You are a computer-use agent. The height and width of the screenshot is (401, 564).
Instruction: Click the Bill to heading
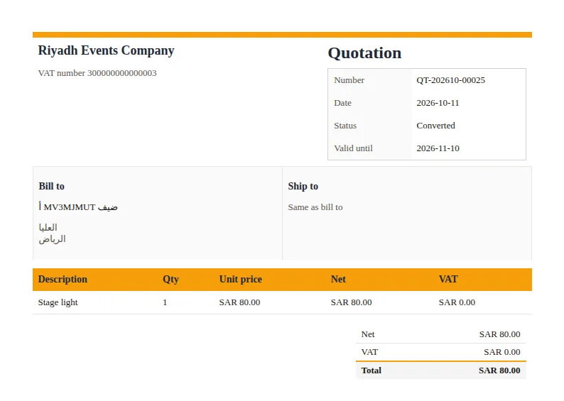51,186
